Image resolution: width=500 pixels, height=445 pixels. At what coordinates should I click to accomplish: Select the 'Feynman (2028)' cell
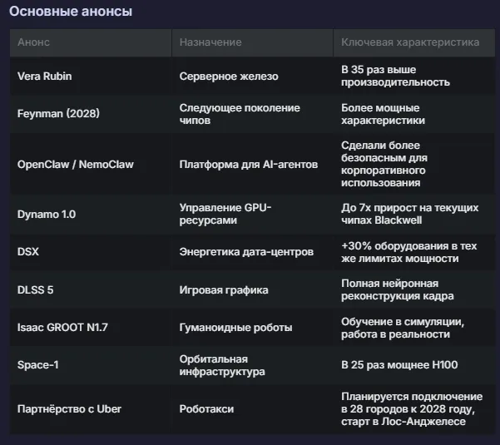91,114
